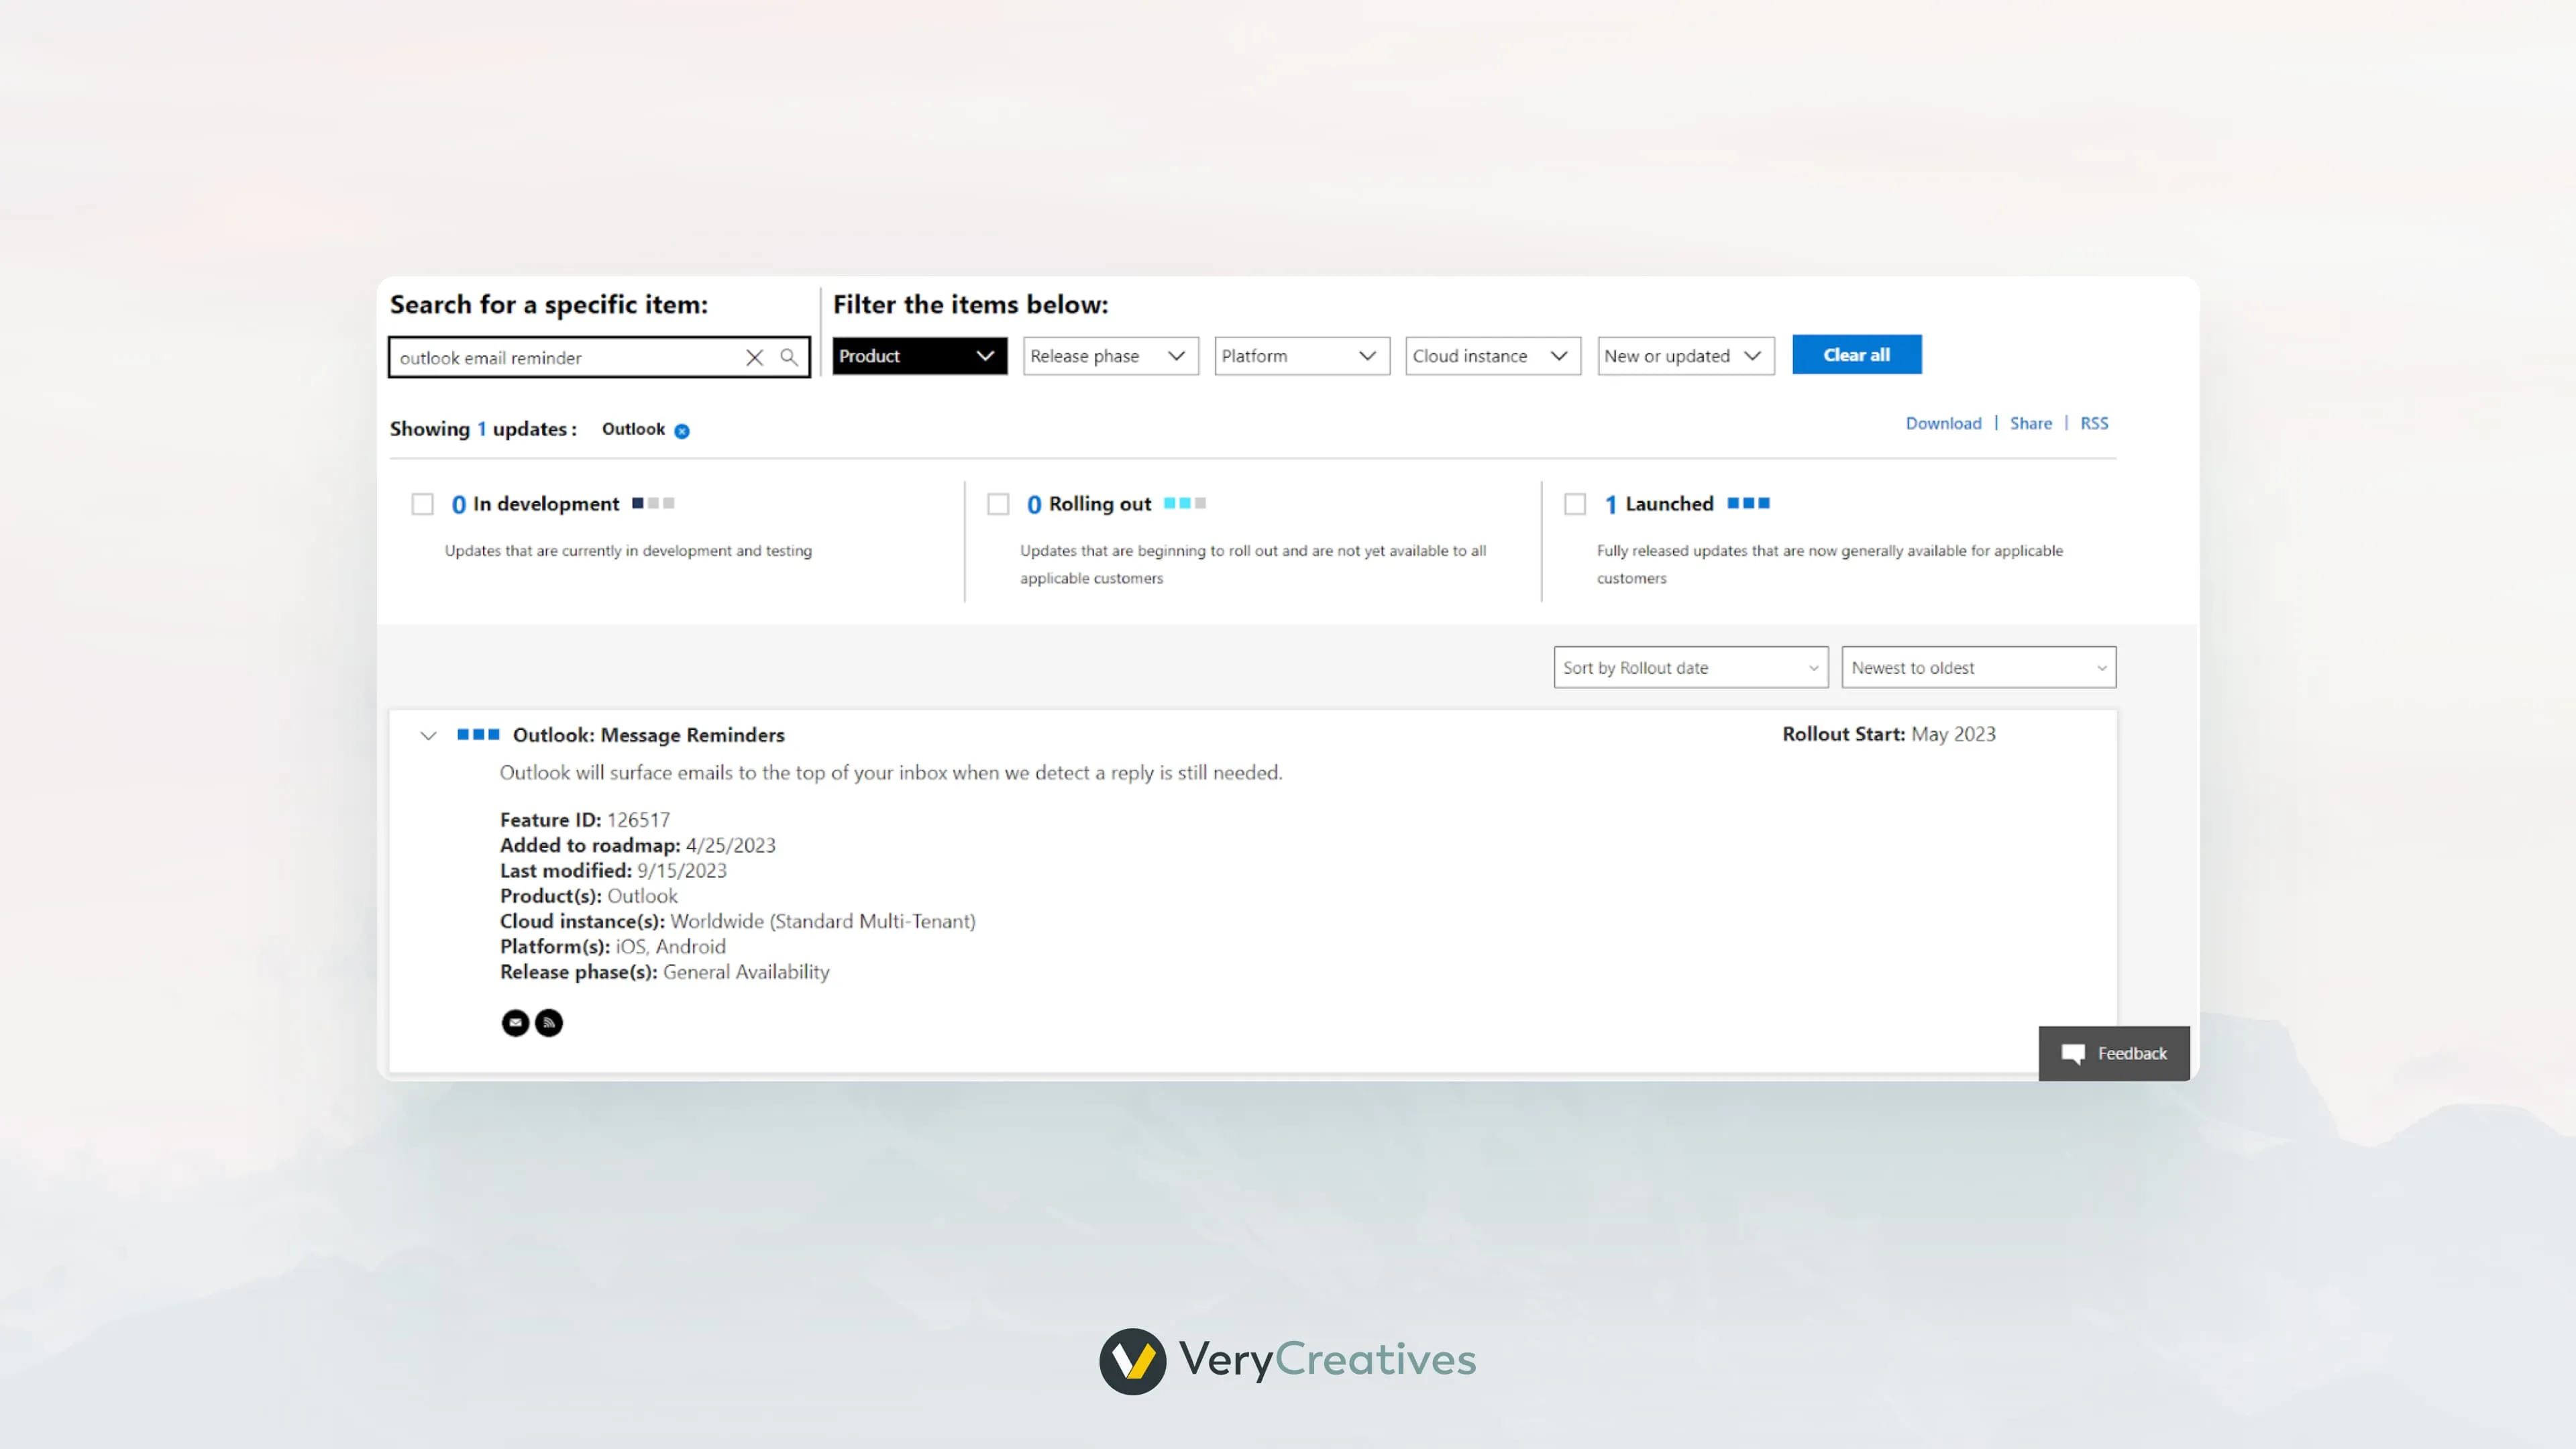Collapse the Outlook: Message Reminders item
Viewport: 2576px width, 1449px height.
tap(429, 736)
